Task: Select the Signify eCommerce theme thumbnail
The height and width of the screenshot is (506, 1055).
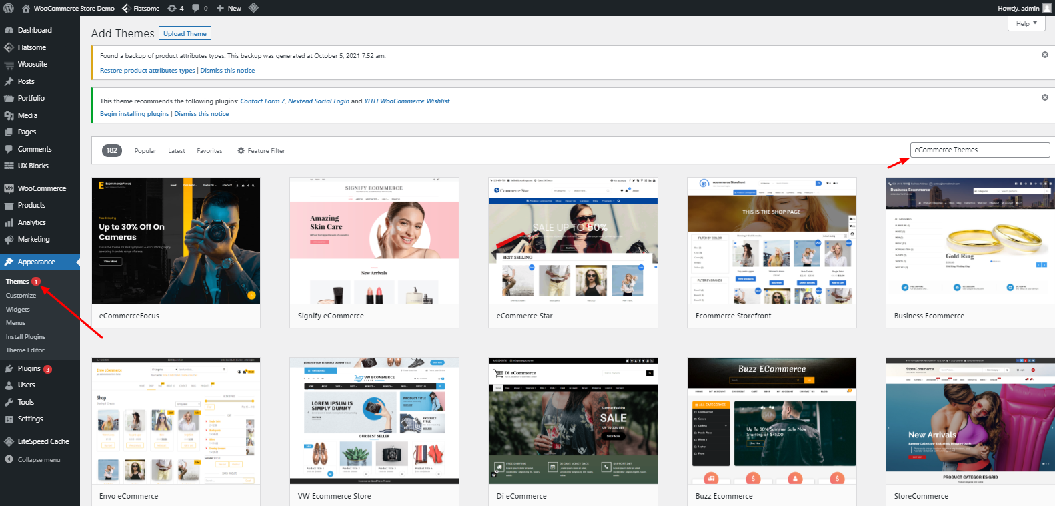Action: pyautogui.click(x=374, y=240)
